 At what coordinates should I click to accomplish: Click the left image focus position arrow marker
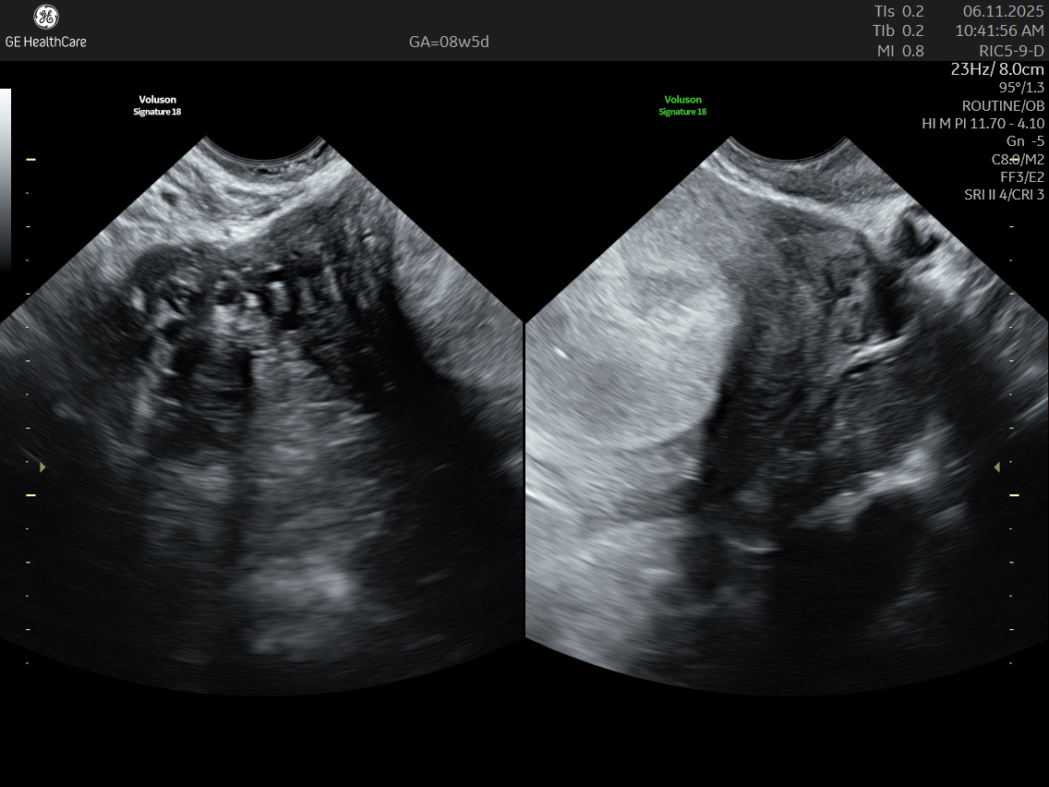(x=42, y=467)
